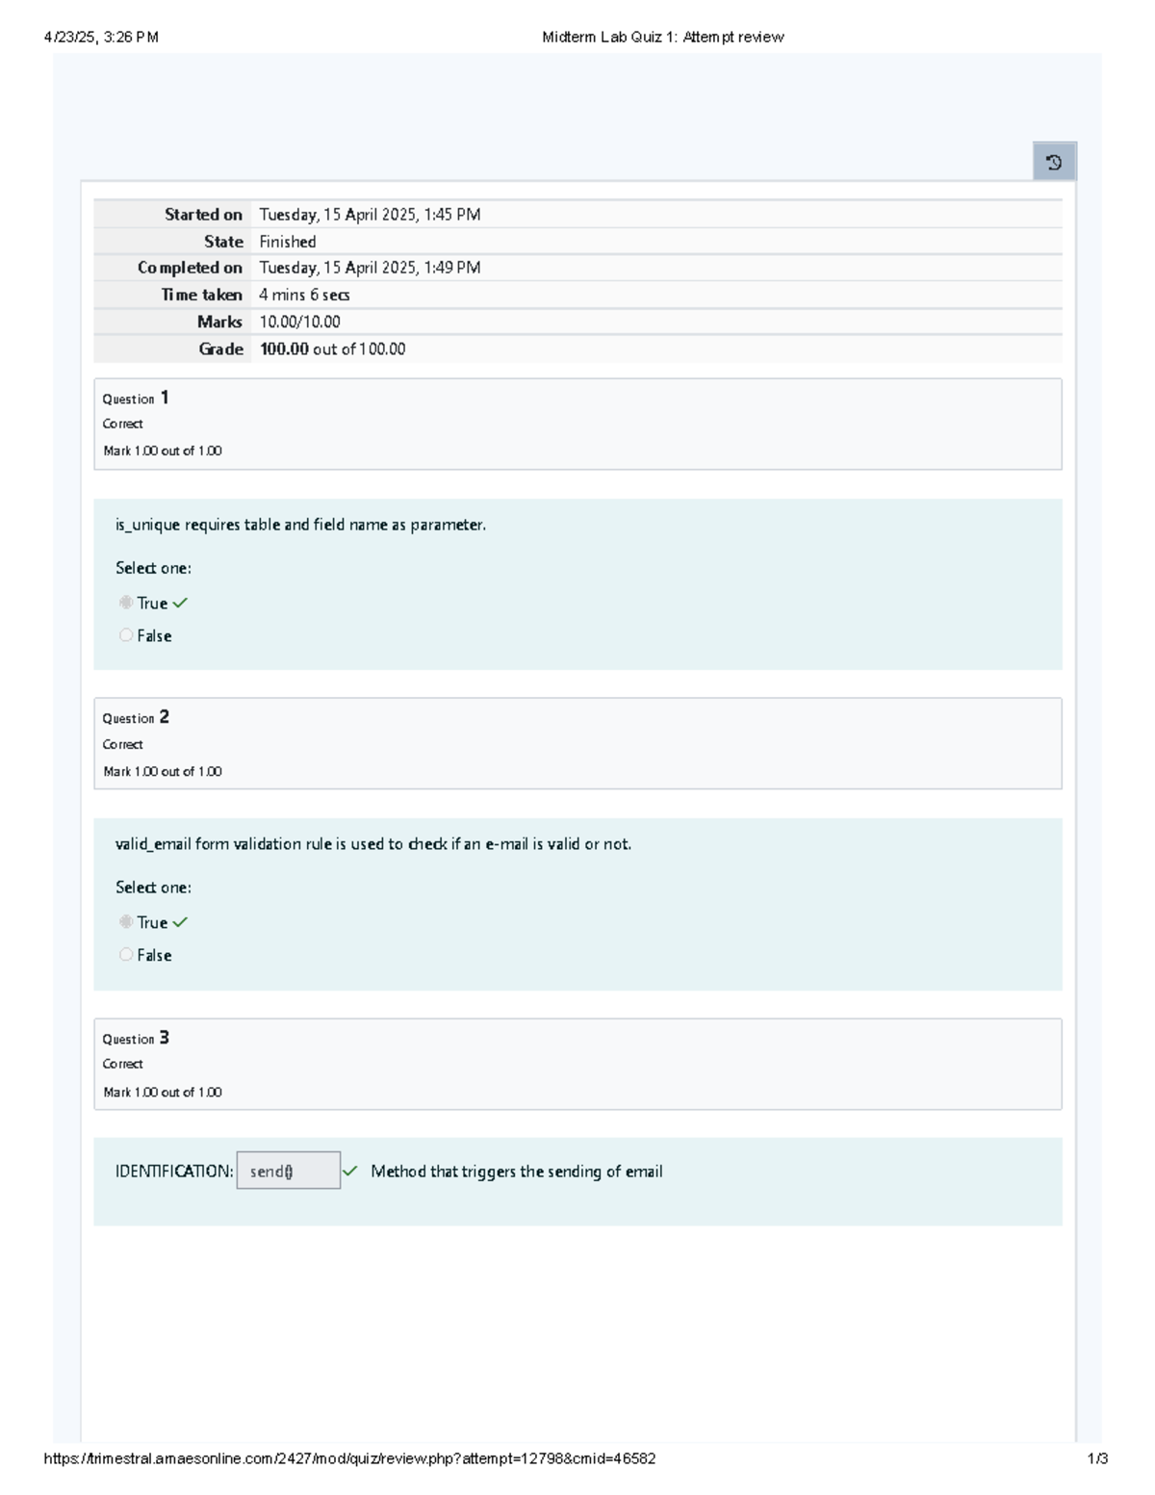
Task: Click the 'IDENTIFICATION:' label
Action: pos(174,1172)
